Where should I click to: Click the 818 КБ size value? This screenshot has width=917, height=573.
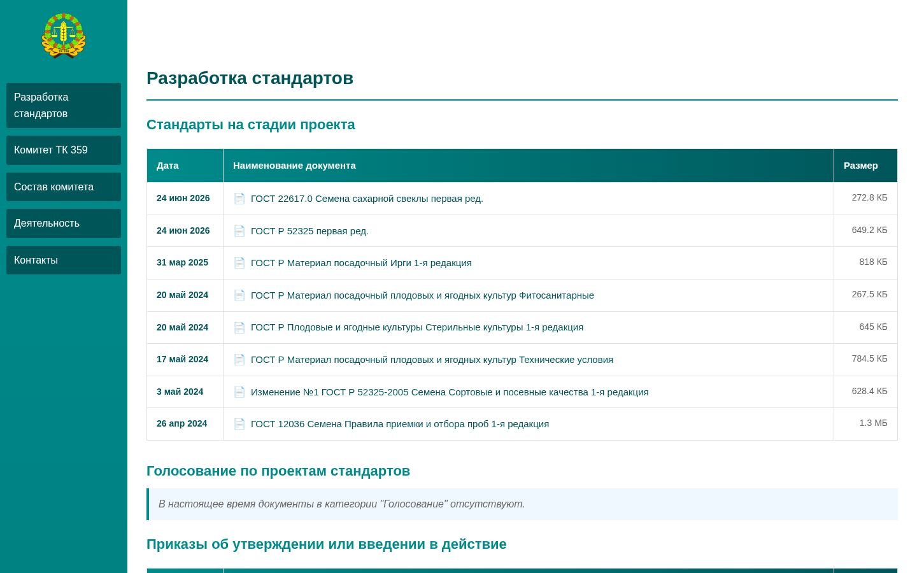873,262
